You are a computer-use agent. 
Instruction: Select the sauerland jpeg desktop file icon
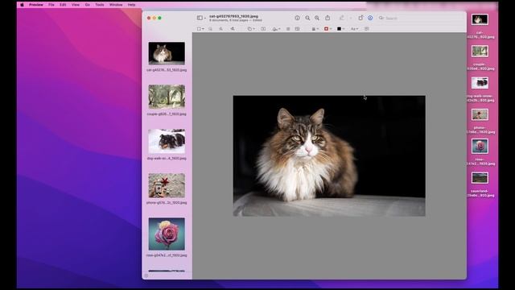[480, 178]
